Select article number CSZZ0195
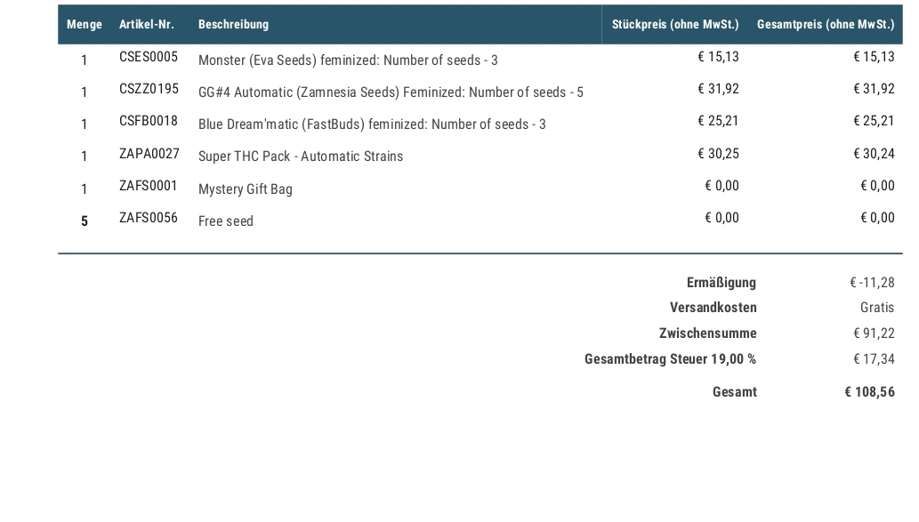 tap(149, 89)
